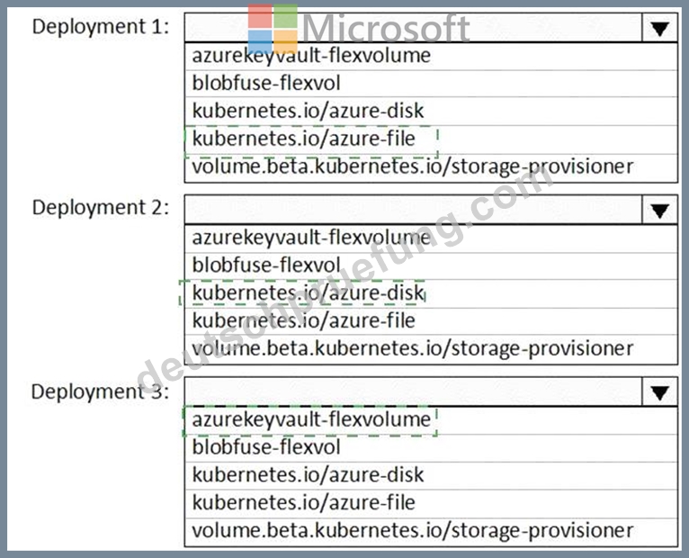Viewport: 689px width, 558px height.
Task: Pick kubernetes.io/azure-disk in Deployment 1 list
Action: (431, 112)
